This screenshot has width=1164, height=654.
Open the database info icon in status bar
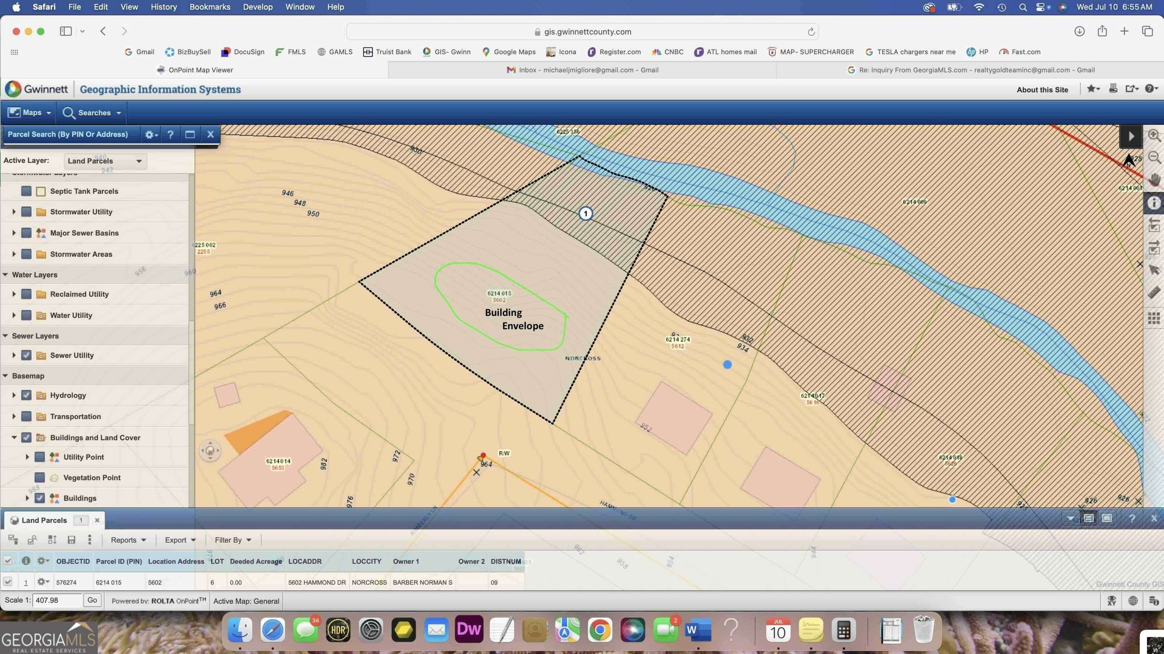pos(1154,601)
